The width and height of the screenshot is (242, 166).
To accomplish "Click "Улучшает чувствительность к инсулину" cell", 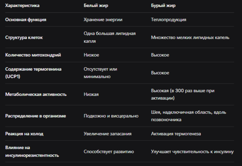I will pos(192,152).
